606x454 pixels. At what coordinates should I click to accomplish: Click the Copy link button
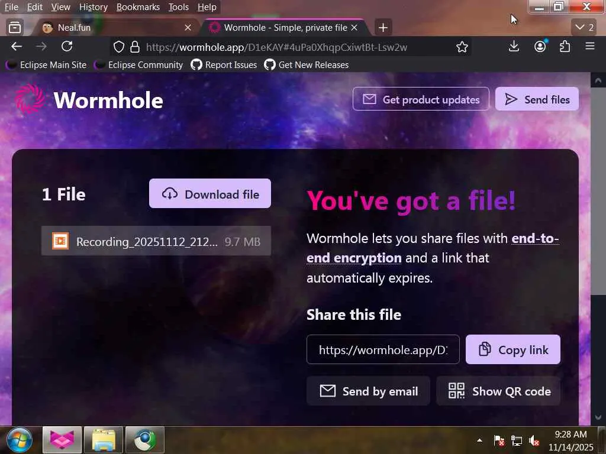pos(513,349)
